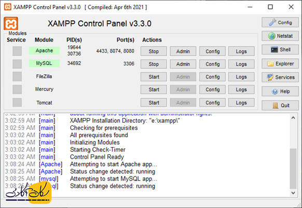The width and height of the screenshot is (302, 208).
Task: Open Tomcat Config menu
Action: pyautogui.click(x=212, y=102)
